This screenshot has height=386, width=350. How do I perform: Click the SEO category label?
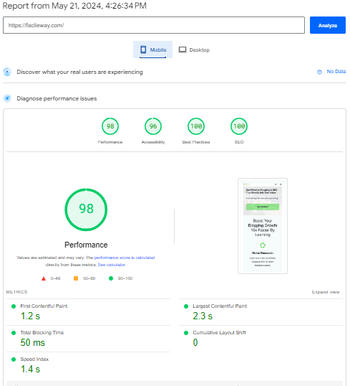[x=239, y=142]
